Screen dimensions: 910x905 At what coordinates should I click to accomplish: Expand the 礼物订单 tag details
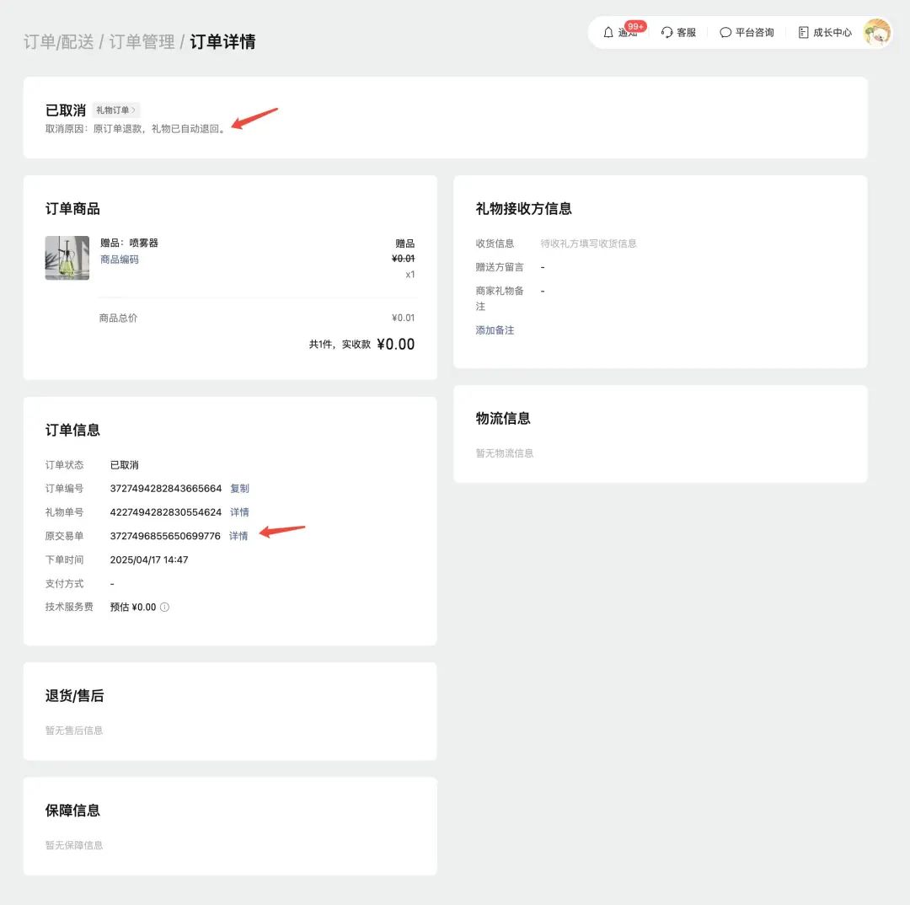pos(115,110)
